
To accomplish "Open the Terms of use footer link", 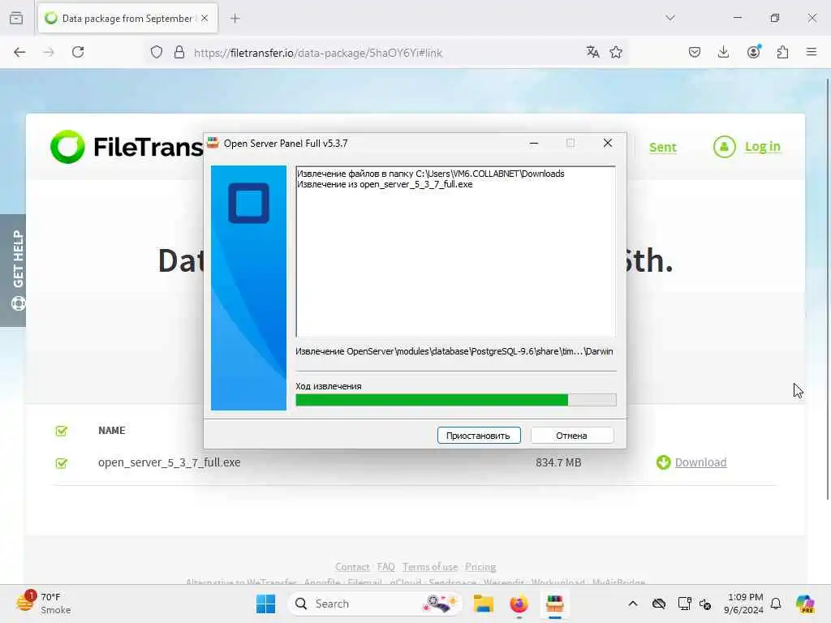I will (x=430, y=567).
